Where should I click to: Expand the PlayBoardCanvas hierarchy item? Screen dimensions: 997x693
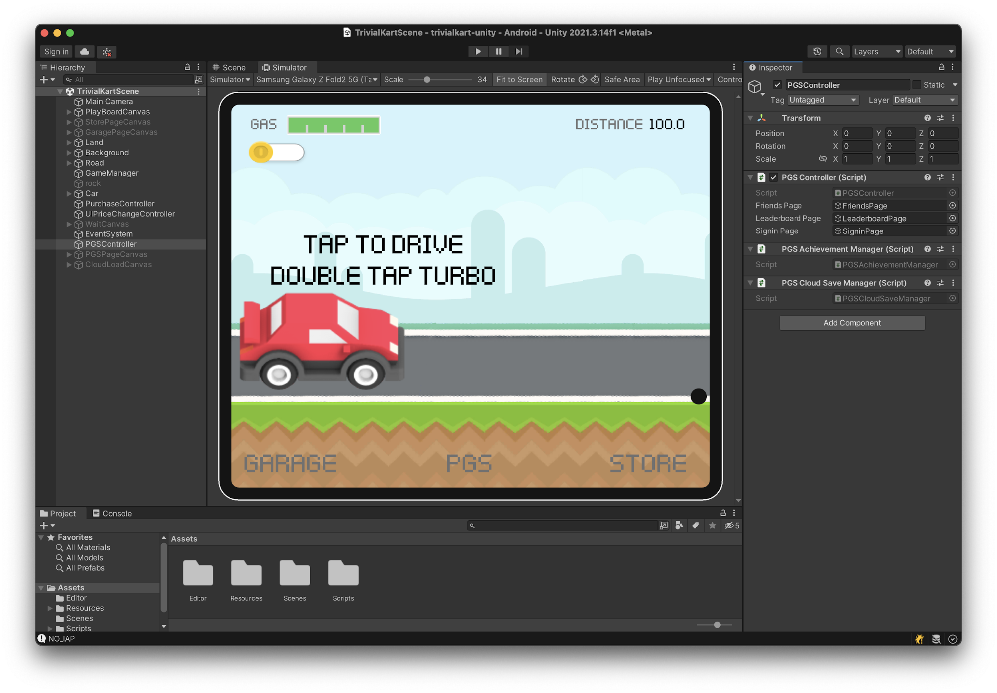[69, 112]
